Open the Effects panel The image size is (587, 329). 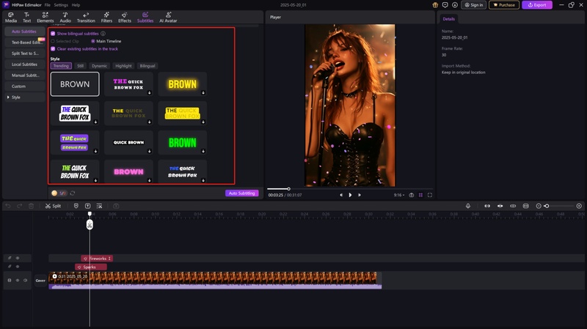point(125,17)
